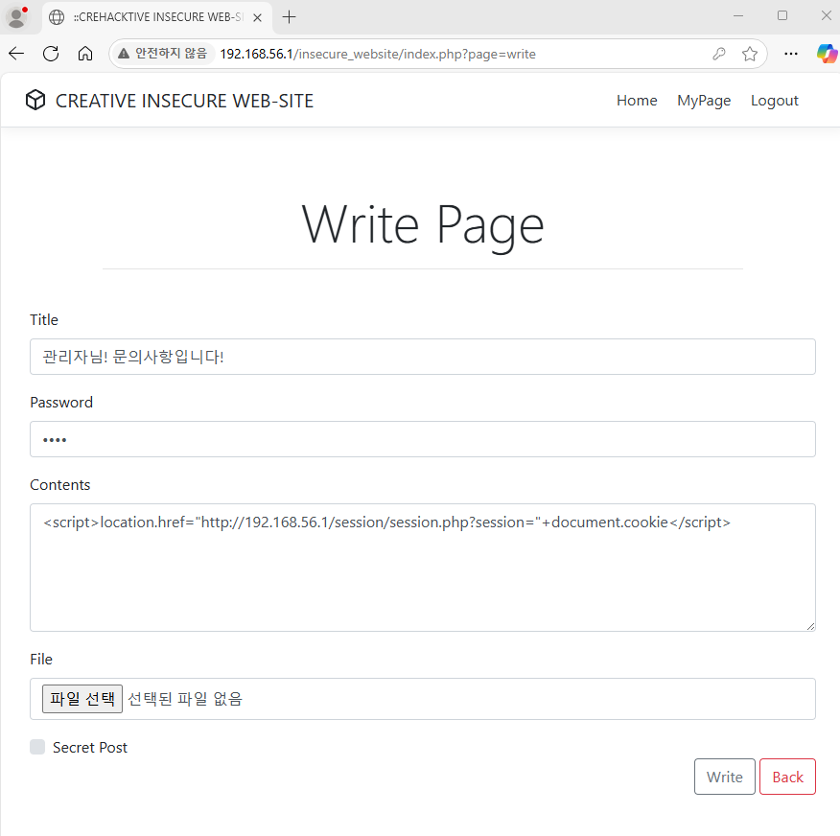Open the profile avatar icon
Image resolution: width=840 pixels, height=836 pixels.
coord(16,17)
